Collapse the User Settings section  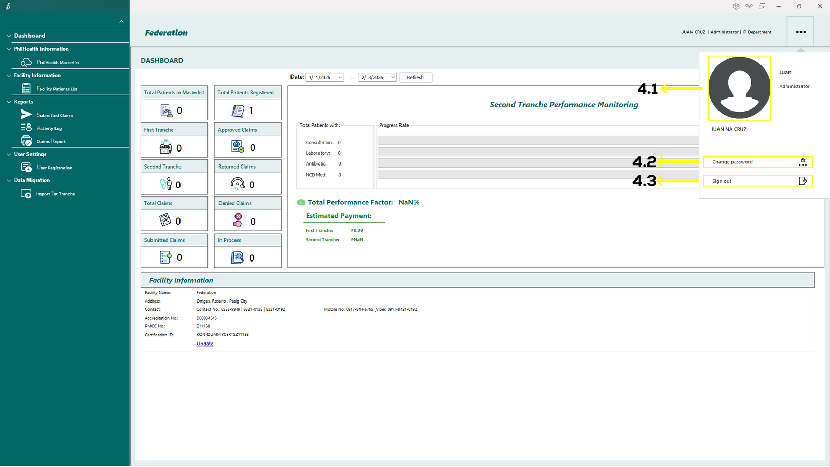coord(9,154)
